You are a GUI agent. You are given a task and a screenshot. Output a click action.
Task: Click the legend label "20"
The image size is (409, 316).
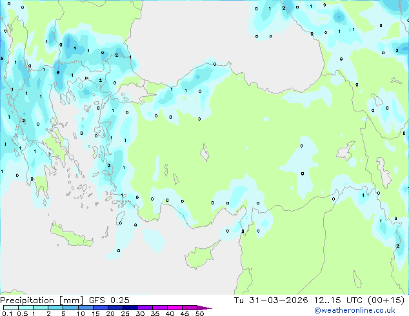110,313
